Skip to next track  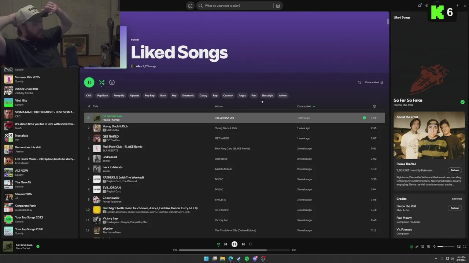pyautogui.click(x=243, y=244)
